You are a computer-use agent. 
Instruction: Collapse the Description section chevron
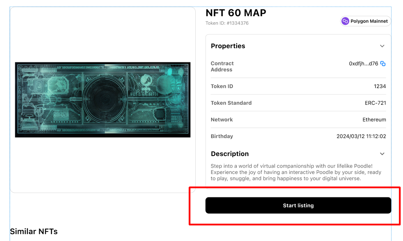pos(382,154)
